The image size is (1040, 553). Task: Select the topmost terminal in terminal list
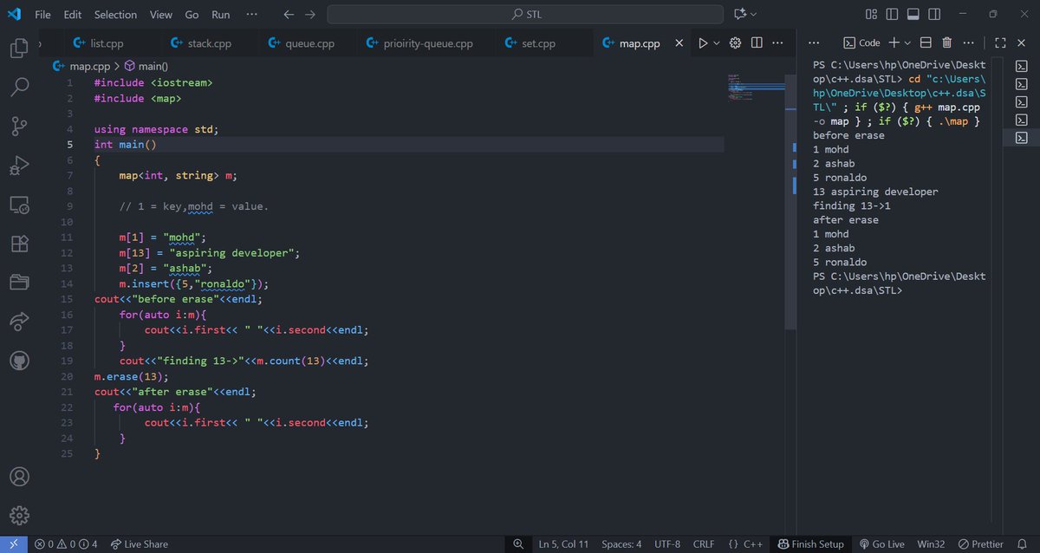[1022, 65]
